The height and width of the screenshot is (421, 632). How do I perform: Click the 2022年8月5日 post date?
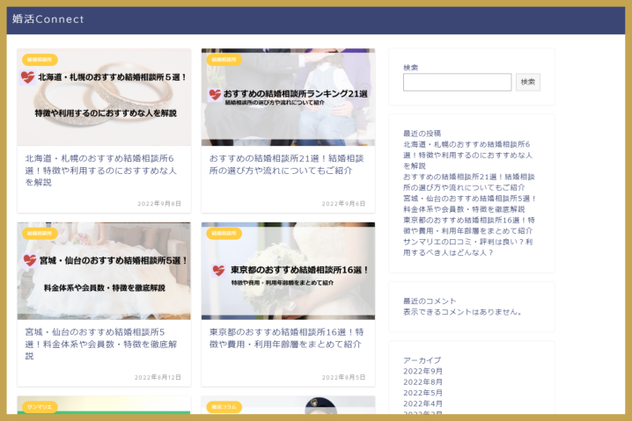point(343,378)
